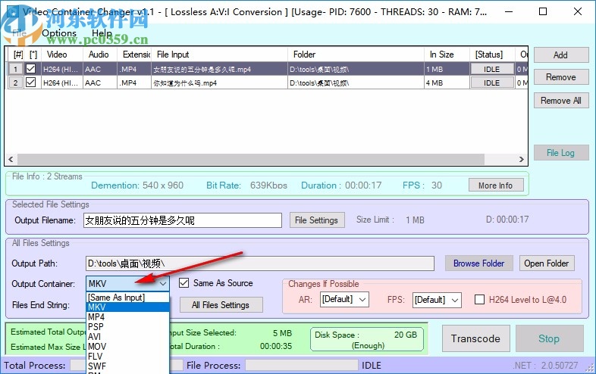Click the File Input column header
596x374 pixels.
click(219, 55)
